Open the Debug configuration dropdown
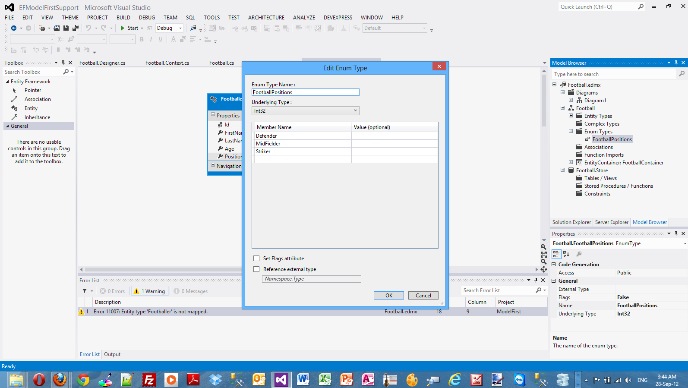Screen dimensions: 688x388 click(169, 28)
